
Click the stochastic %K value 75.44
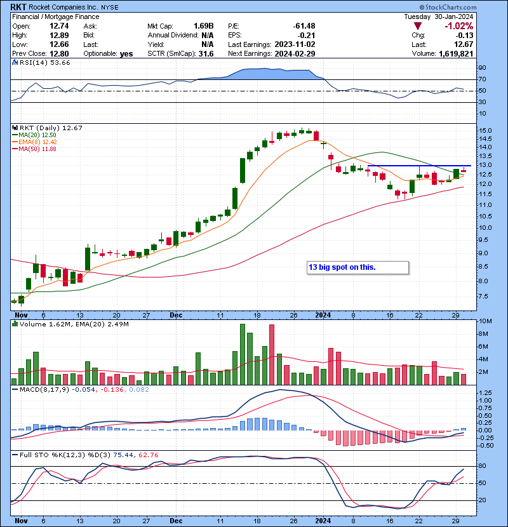[123, 455]
